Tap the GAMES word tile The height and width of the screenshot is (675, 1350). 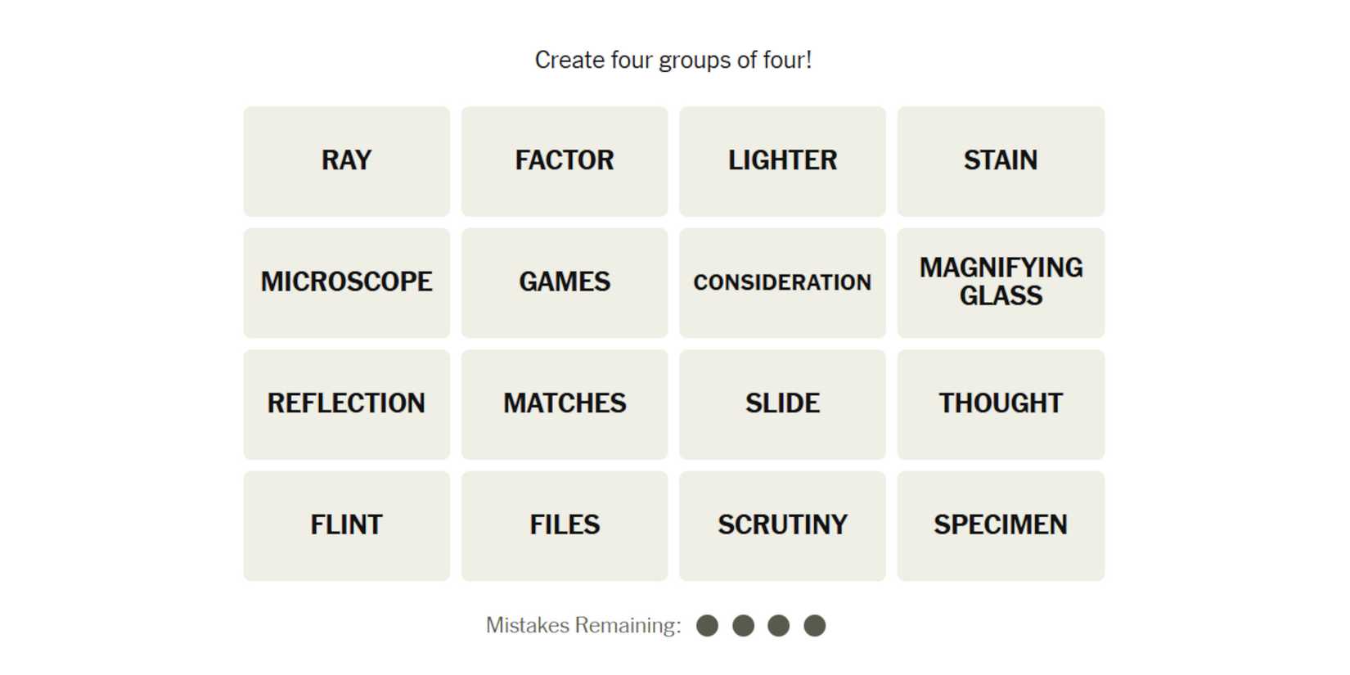point(565,282)
